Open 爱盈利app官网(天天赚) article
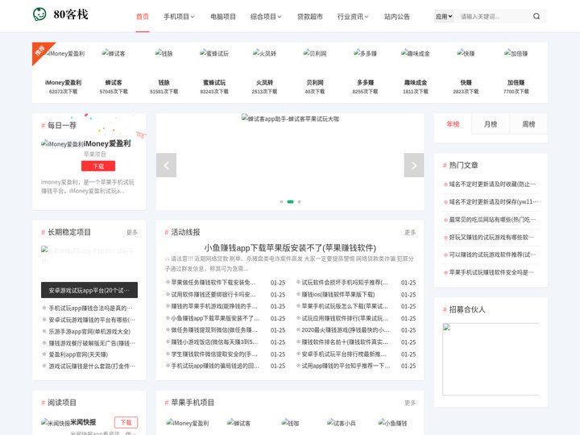The width and height of the screenshot is (580, 435). point(78,354)
